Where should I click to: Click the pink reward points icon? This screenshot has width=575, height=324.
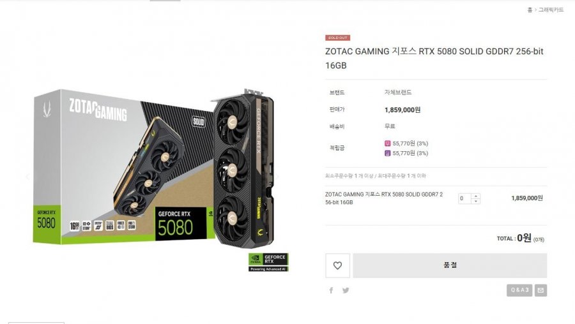(387, 144)
